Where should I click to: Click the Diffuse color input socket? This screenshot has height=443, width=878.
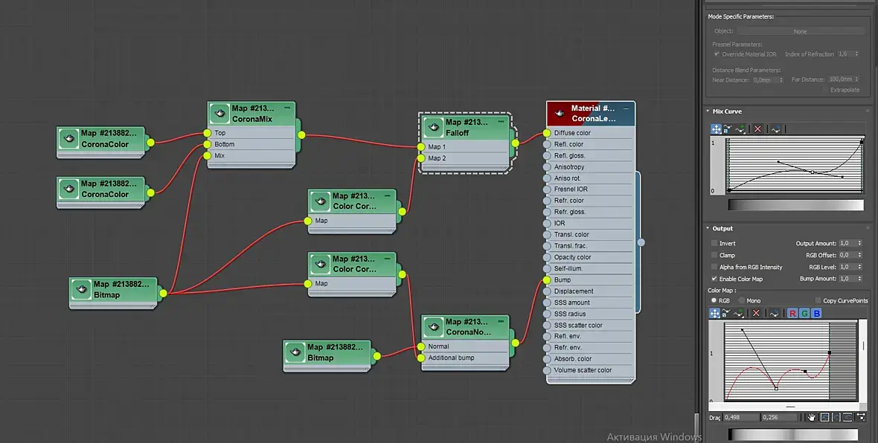547,133
